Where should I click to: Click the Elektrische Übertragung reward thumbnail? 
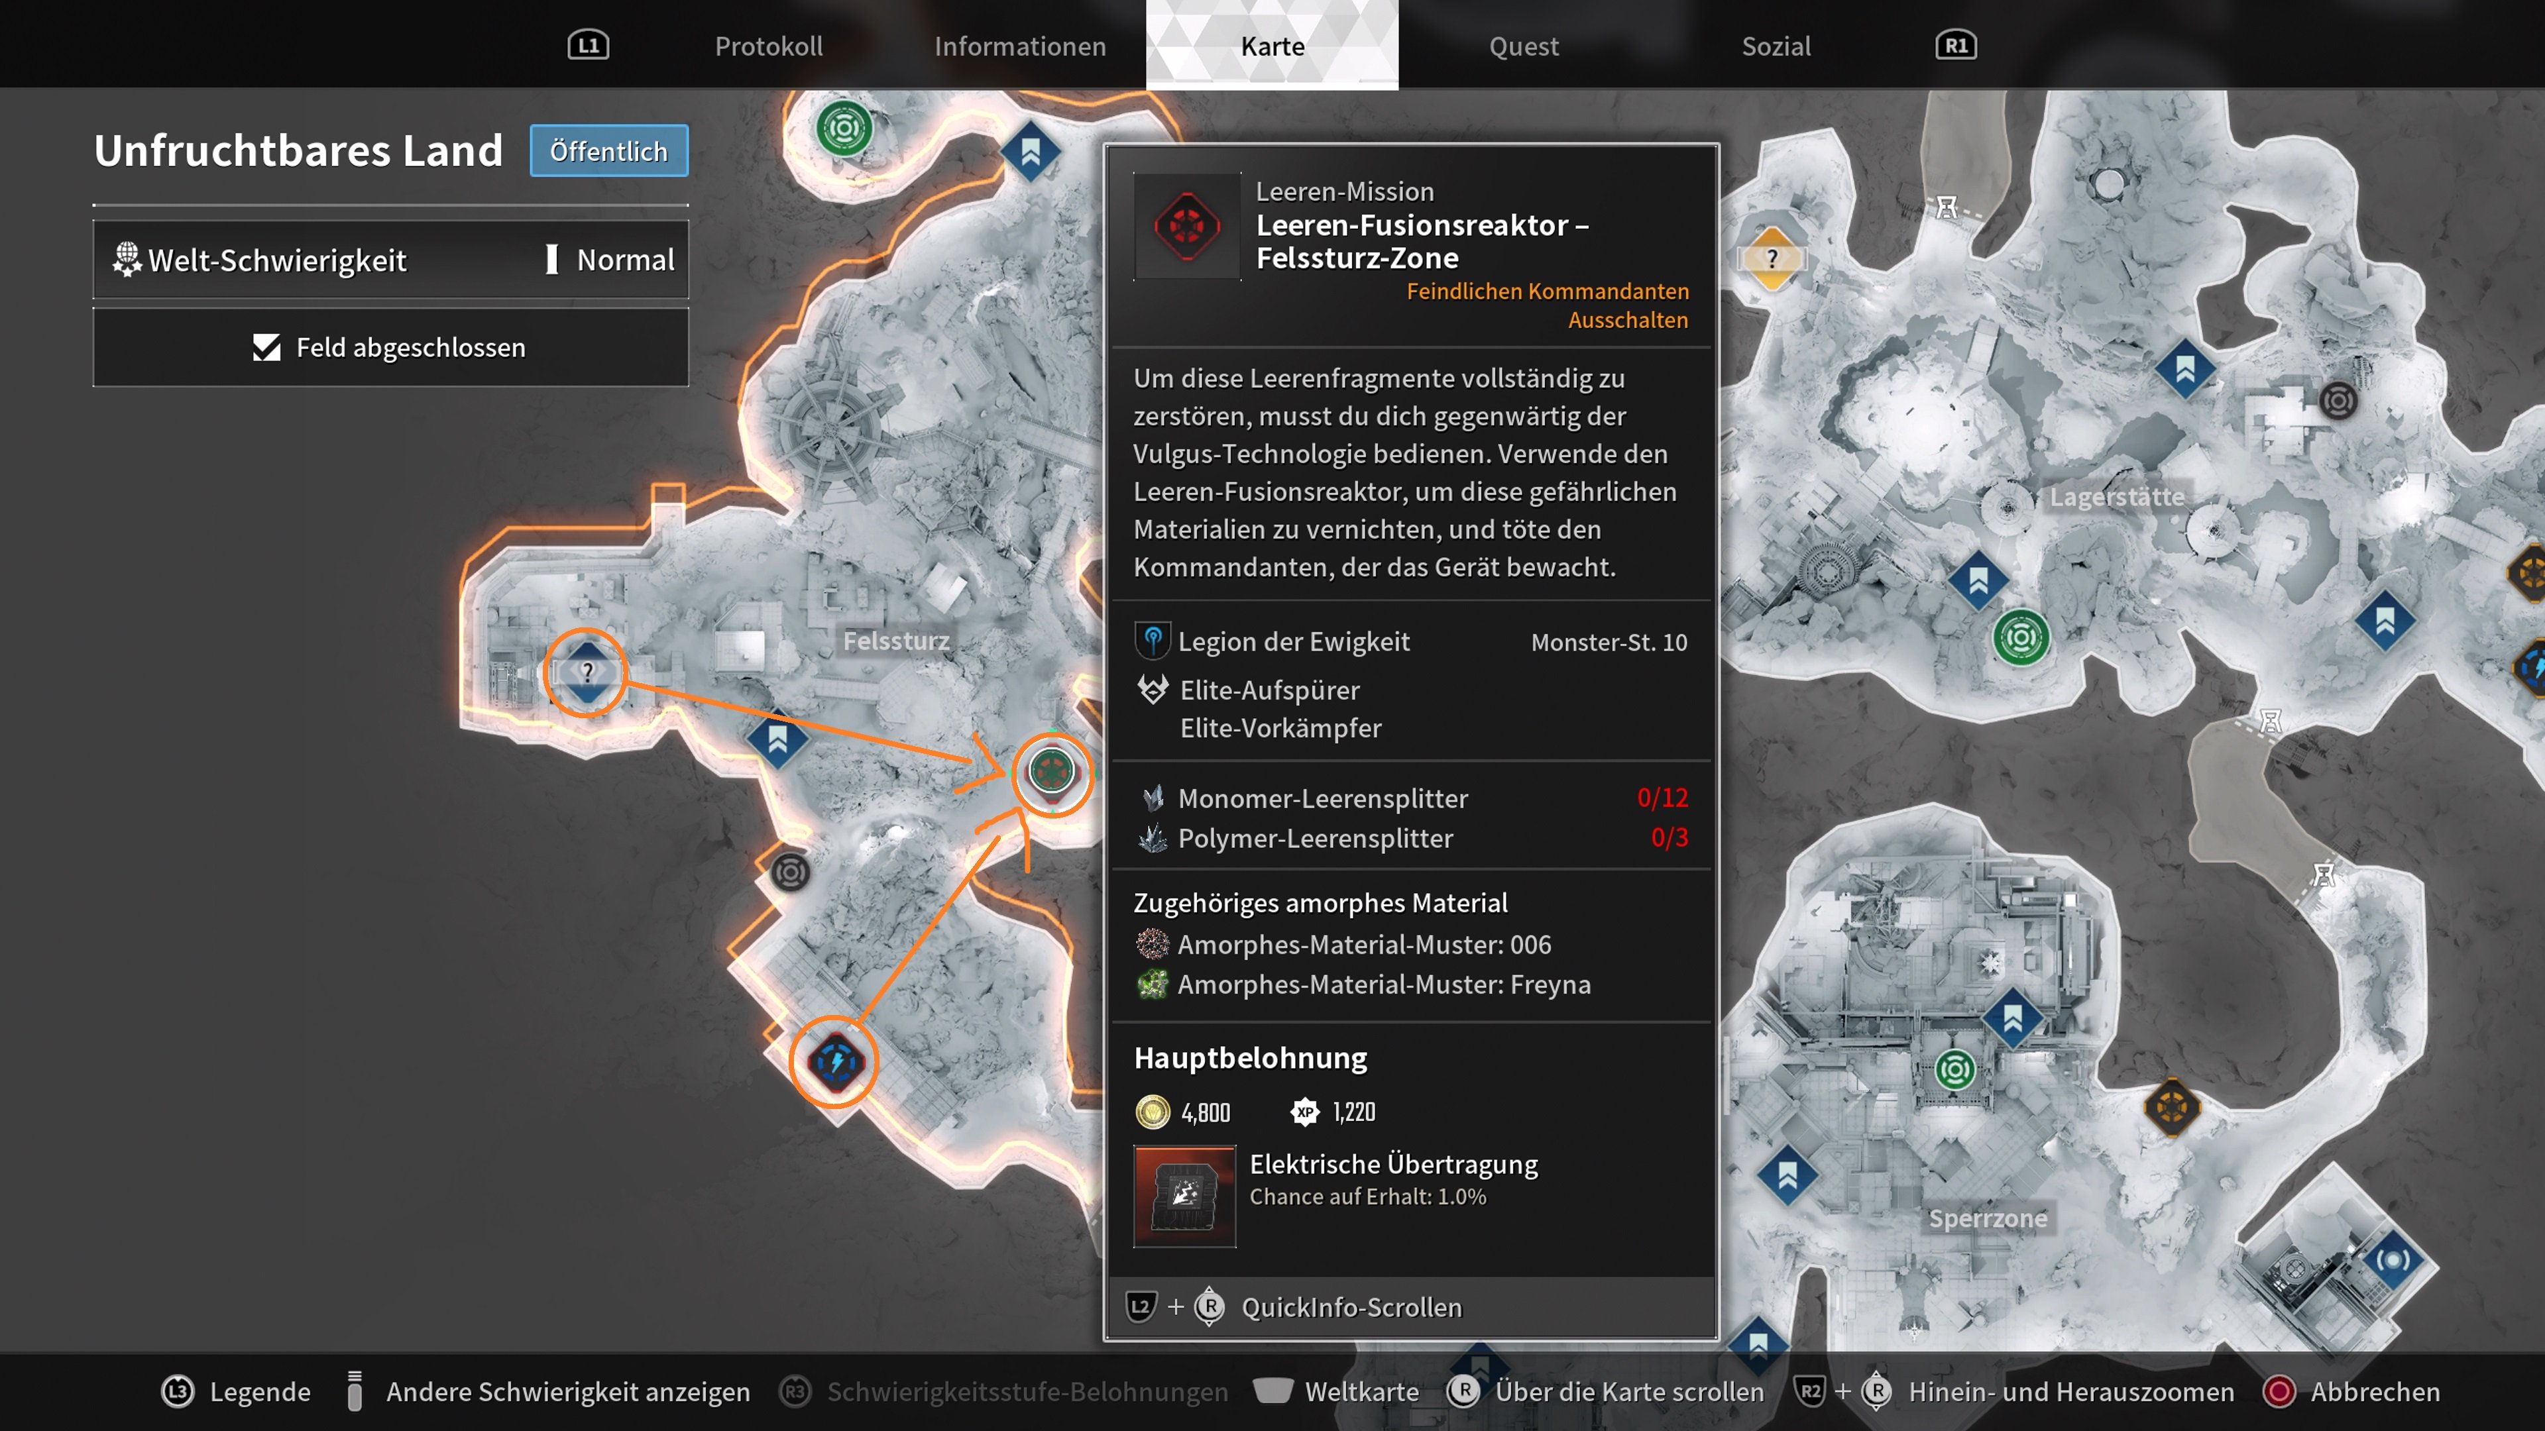tap(1184, 1195)
